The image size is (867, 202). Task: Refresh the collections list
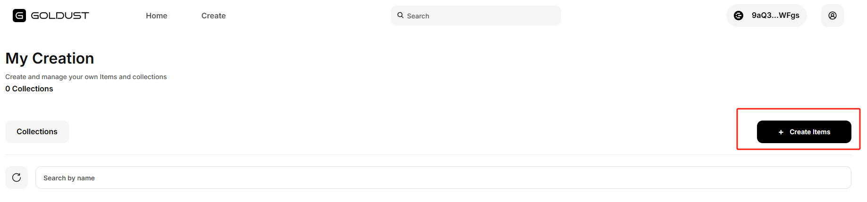click(x=17, y=178)
